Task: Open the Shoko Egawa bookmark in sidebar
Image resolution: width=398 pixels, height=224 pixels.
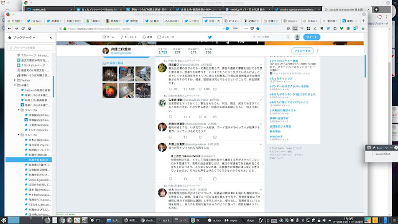Action: point(37,180)
